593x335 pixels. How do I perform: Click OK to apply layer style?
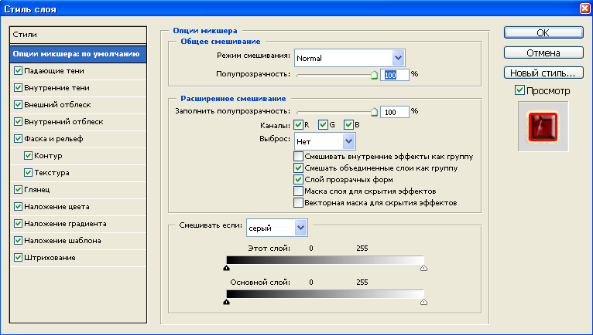tap(543, 33)
